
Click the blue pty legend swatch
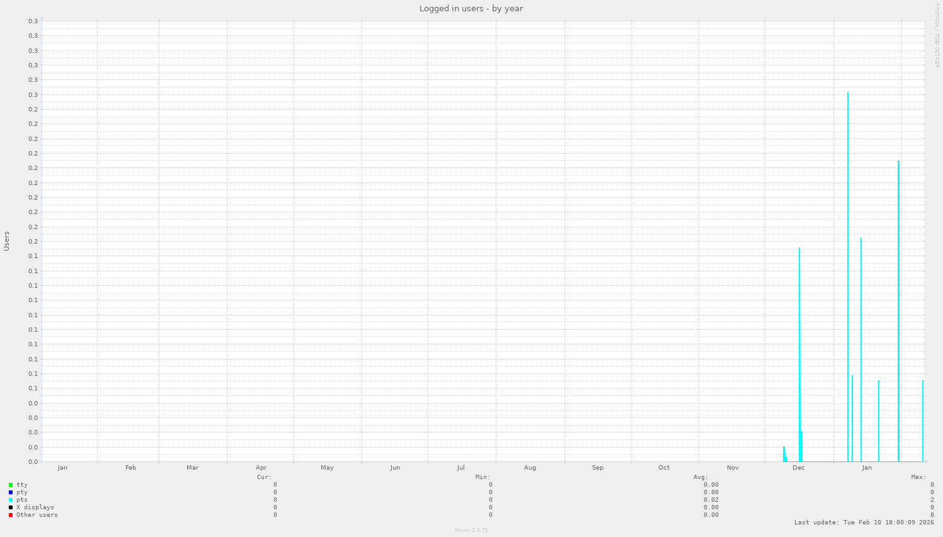pyautogui.click(x=11, y=492)
